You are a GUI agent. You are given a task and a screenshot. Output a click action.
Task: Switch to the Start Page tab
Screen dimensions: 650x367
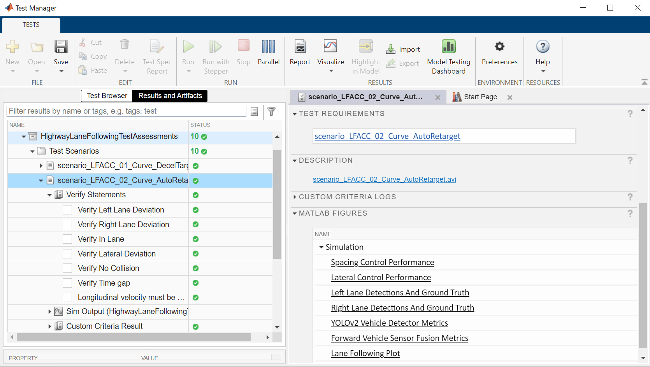(x=480, y=97)
